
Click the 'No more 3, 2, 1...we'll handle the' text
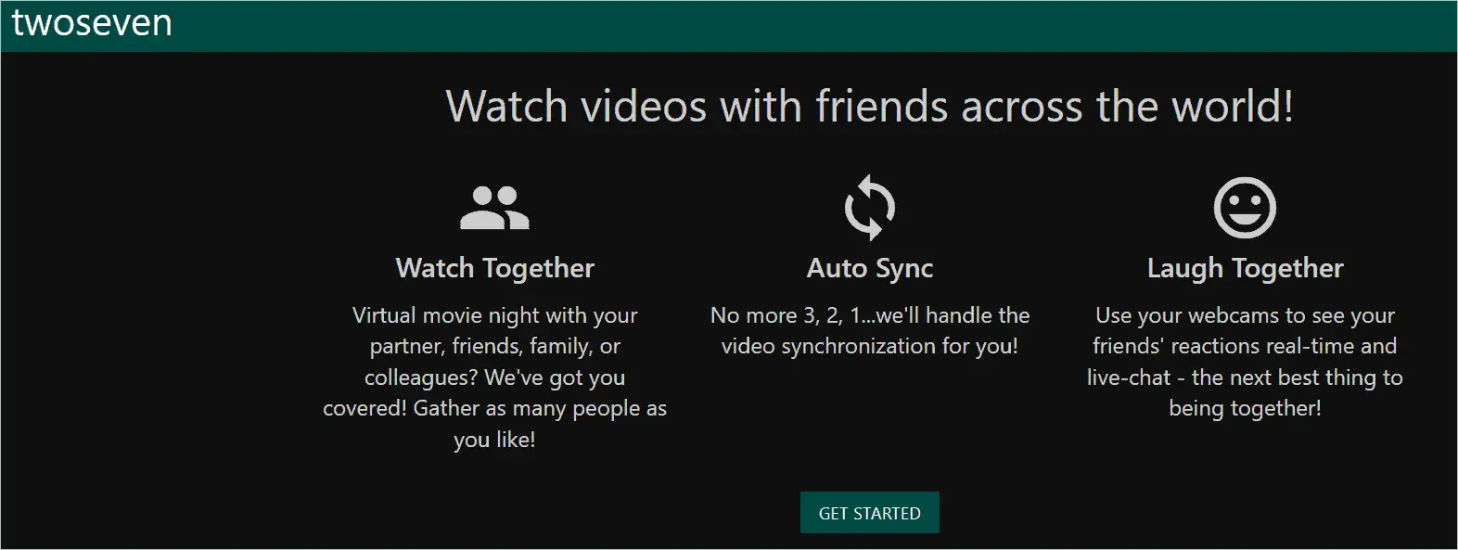(x=870, y=315)
